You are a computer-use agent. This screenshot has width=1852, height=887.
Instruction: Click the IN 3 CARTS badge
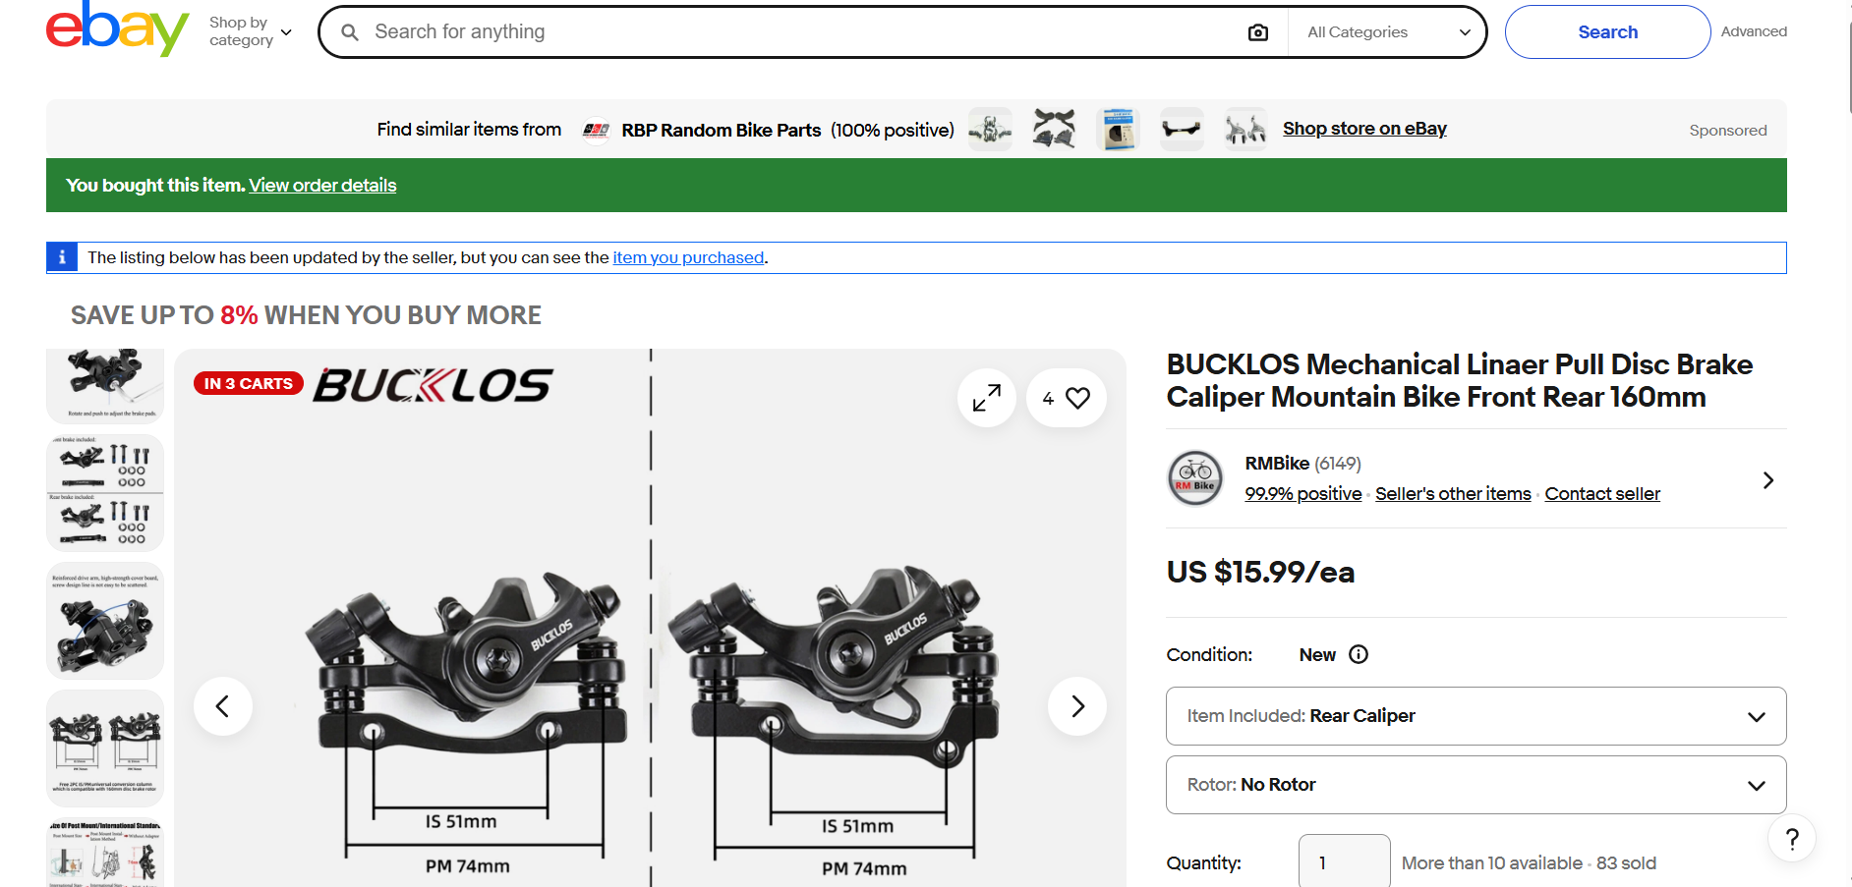point(249,383)
